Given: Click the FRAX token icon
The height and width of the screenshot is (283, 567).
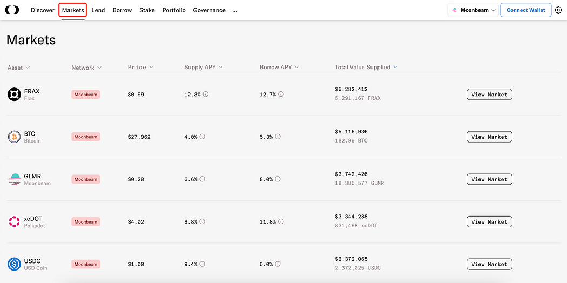Looking at the screenshot, I should pyautogui.click(x=15, y=95).
